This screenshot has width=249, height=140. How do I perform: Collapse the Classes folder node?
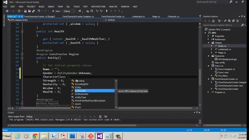coord(209,43)
